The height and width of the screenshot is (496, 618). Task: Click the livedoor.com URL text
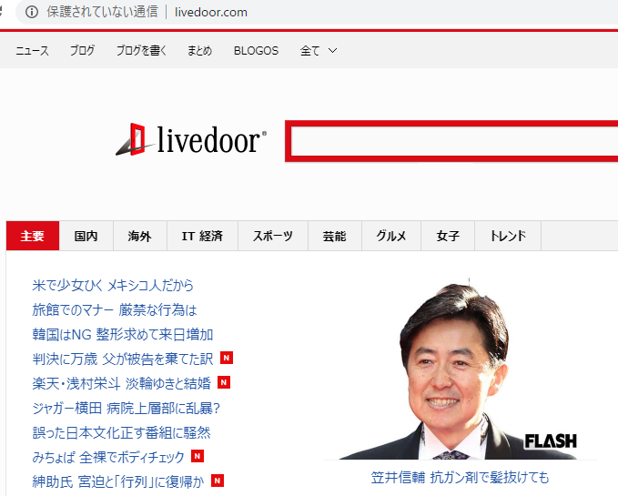click(x=211, y=12)
